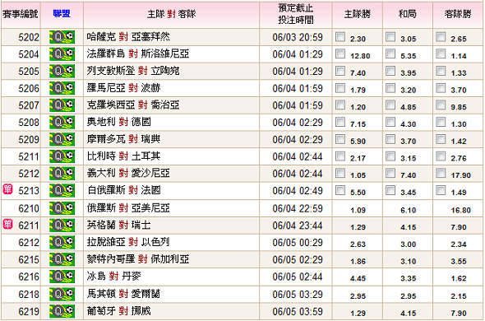
Task: Click the 主隊 對 客隊 column header
Action: point(171,14)
